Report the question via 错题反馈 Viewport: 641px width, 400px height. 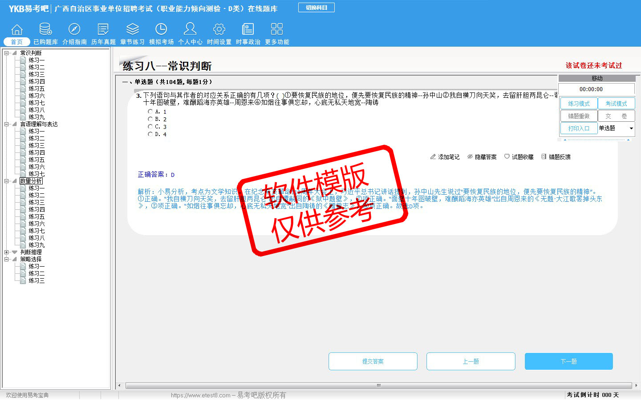(x=556, y=157)
